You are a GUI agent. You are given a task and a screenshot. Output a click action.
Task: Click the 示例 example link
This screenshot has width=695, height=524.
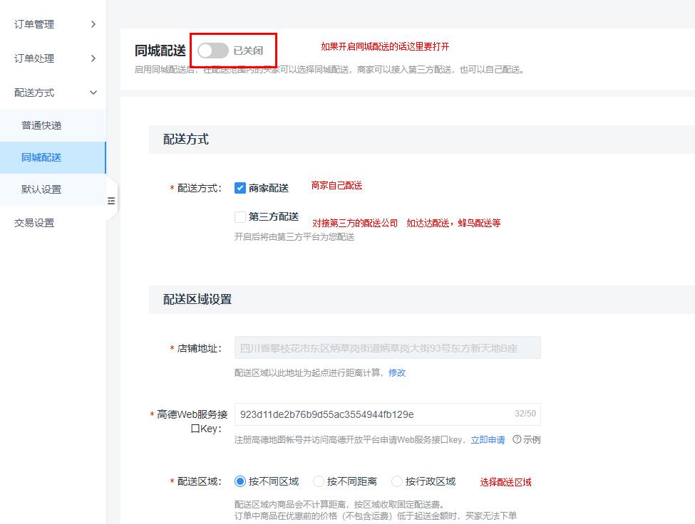pyautogui.click(x=535, y=440)
